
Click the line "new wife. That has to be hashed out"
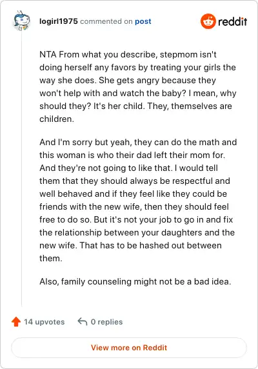tap(130, 245)
